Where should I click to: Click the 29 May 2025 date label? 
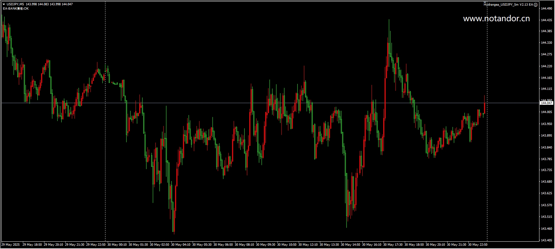(x=11, y=245)
